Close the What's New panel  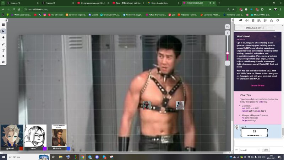[x=275, y=37]
